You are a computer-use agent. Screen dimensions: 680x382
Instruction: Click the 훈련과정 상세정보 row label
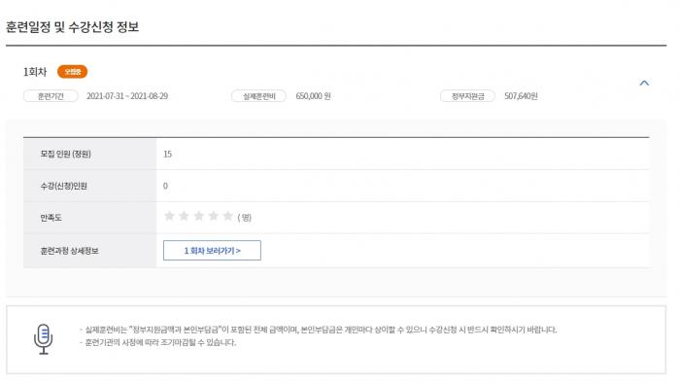coord(69,251)
